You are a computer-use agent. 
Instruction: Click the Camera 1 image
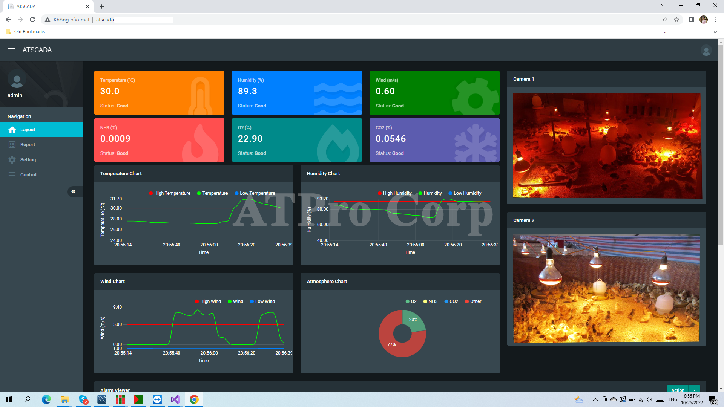click(x=607, y=146)
